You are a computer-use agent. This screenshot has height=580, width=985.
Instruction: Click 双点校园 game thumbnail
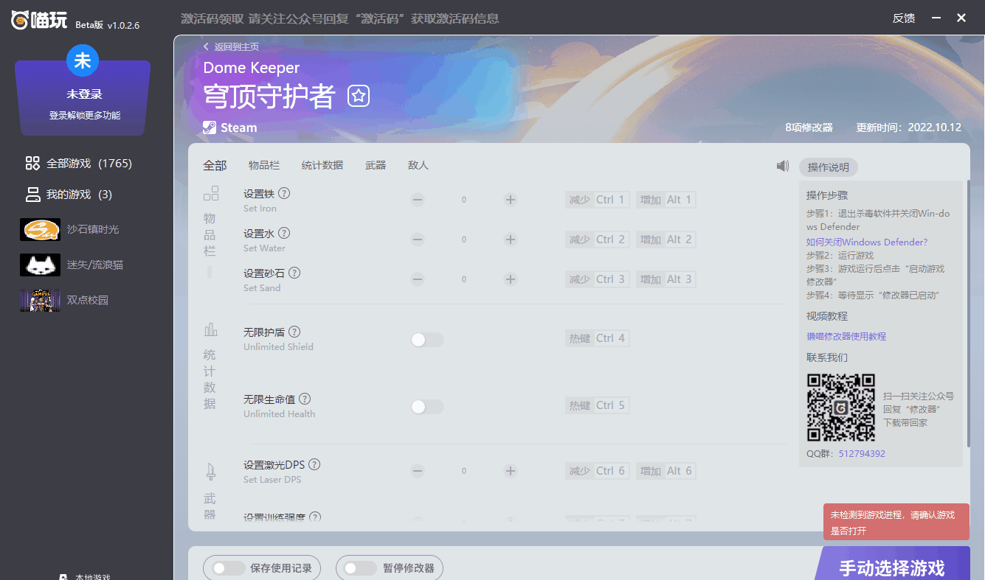click(x=40, y=300)
